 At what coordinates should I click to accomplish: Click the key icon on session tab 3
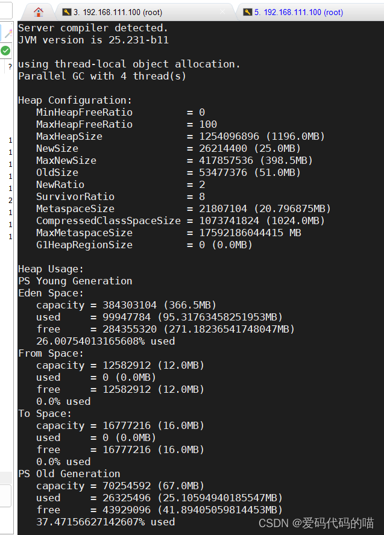point(66,11)
